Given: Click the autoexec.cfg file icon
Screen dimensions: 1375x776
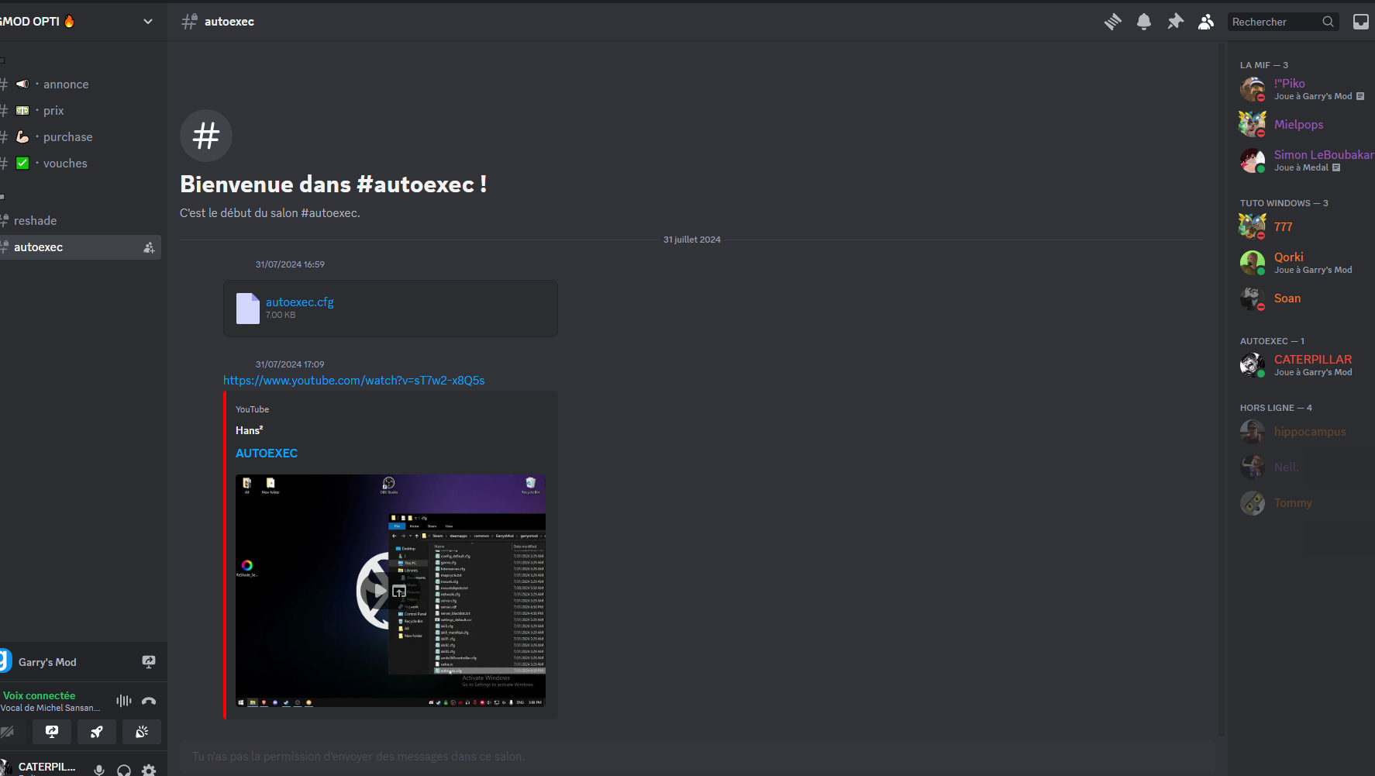Looking at the screenshot, I should 248,309.
